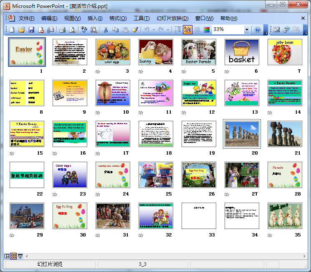Open the 幻灯片放映(D) menu
311x272 pixels.
(x=172, y=18)
